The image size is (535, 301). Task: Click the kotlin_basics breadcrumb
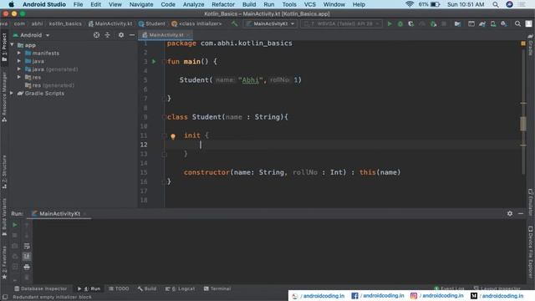[x=65, y=23]
